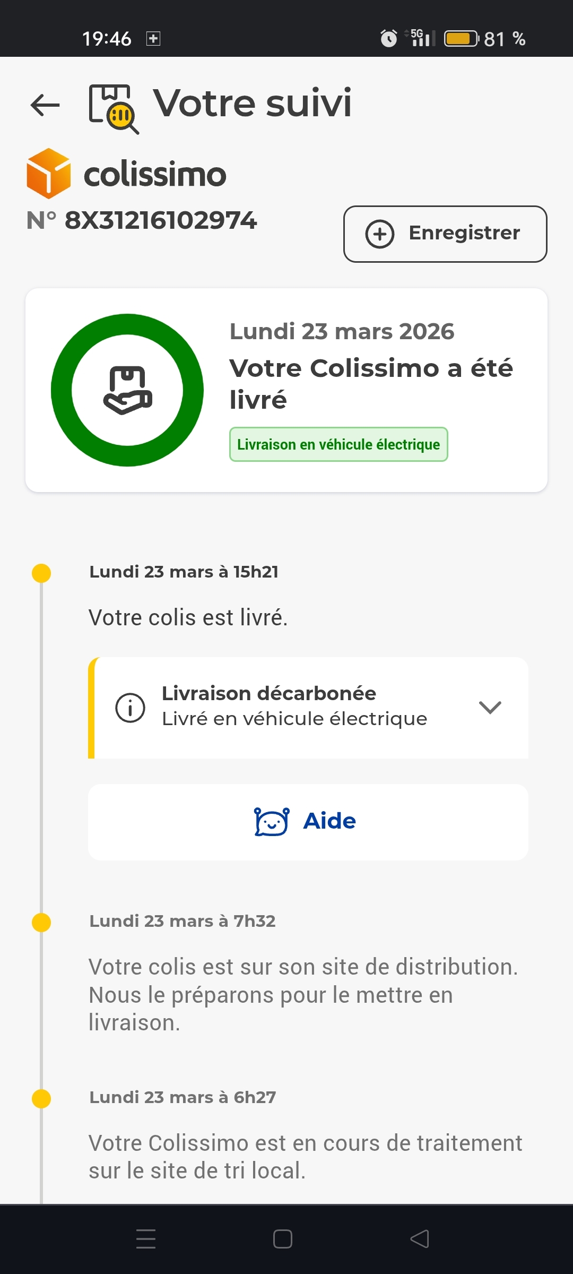Tap the Android recent apps menu button

pyautogui.click(x=146, y=1239)
